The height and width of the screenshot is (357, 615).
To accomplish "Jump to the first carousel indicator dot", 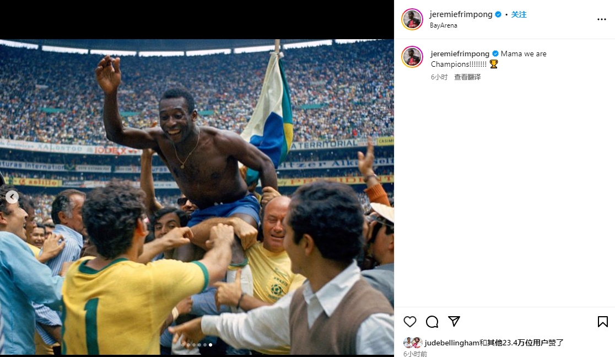I will (183, 345).
